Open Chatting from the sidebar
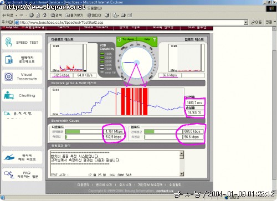The image size is (277, 201). 22,96
